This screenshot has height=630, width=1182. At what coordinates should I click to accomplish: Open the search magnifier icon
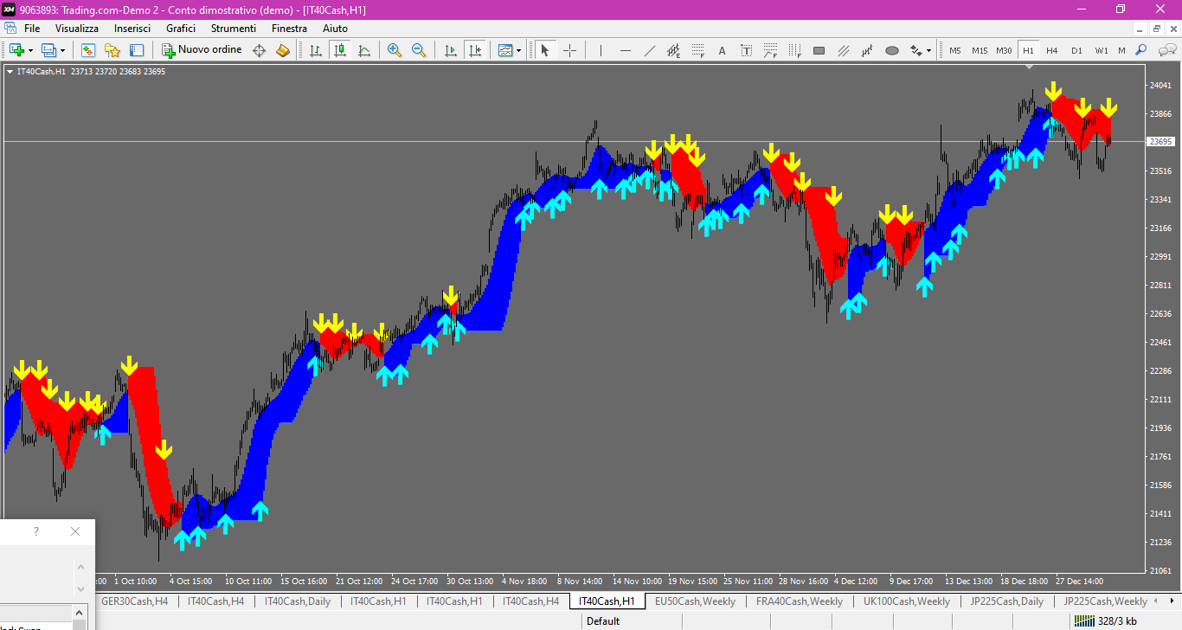(1141, 50)
